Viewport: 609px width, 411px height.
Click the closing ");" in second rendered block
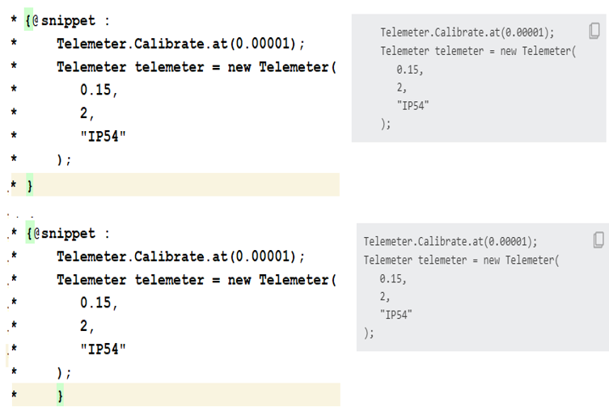pos(369,333)
